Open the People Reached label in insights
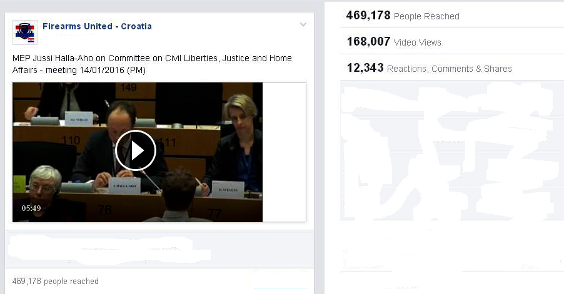Screen dimensions: 564x294 click(426, 16)
